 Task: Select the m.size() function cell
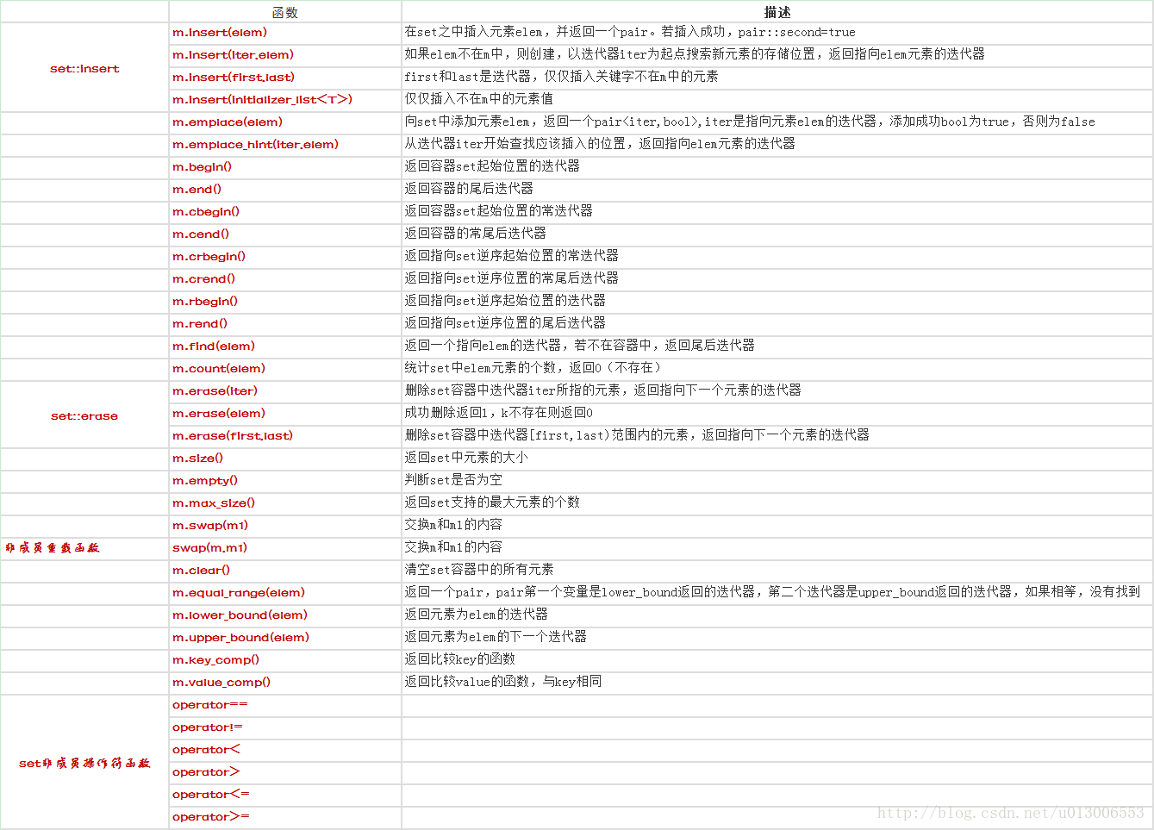[x=285, y=459]
